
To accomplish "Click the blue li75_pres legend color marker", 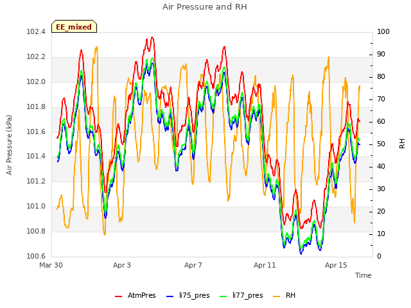I will 170,296.
